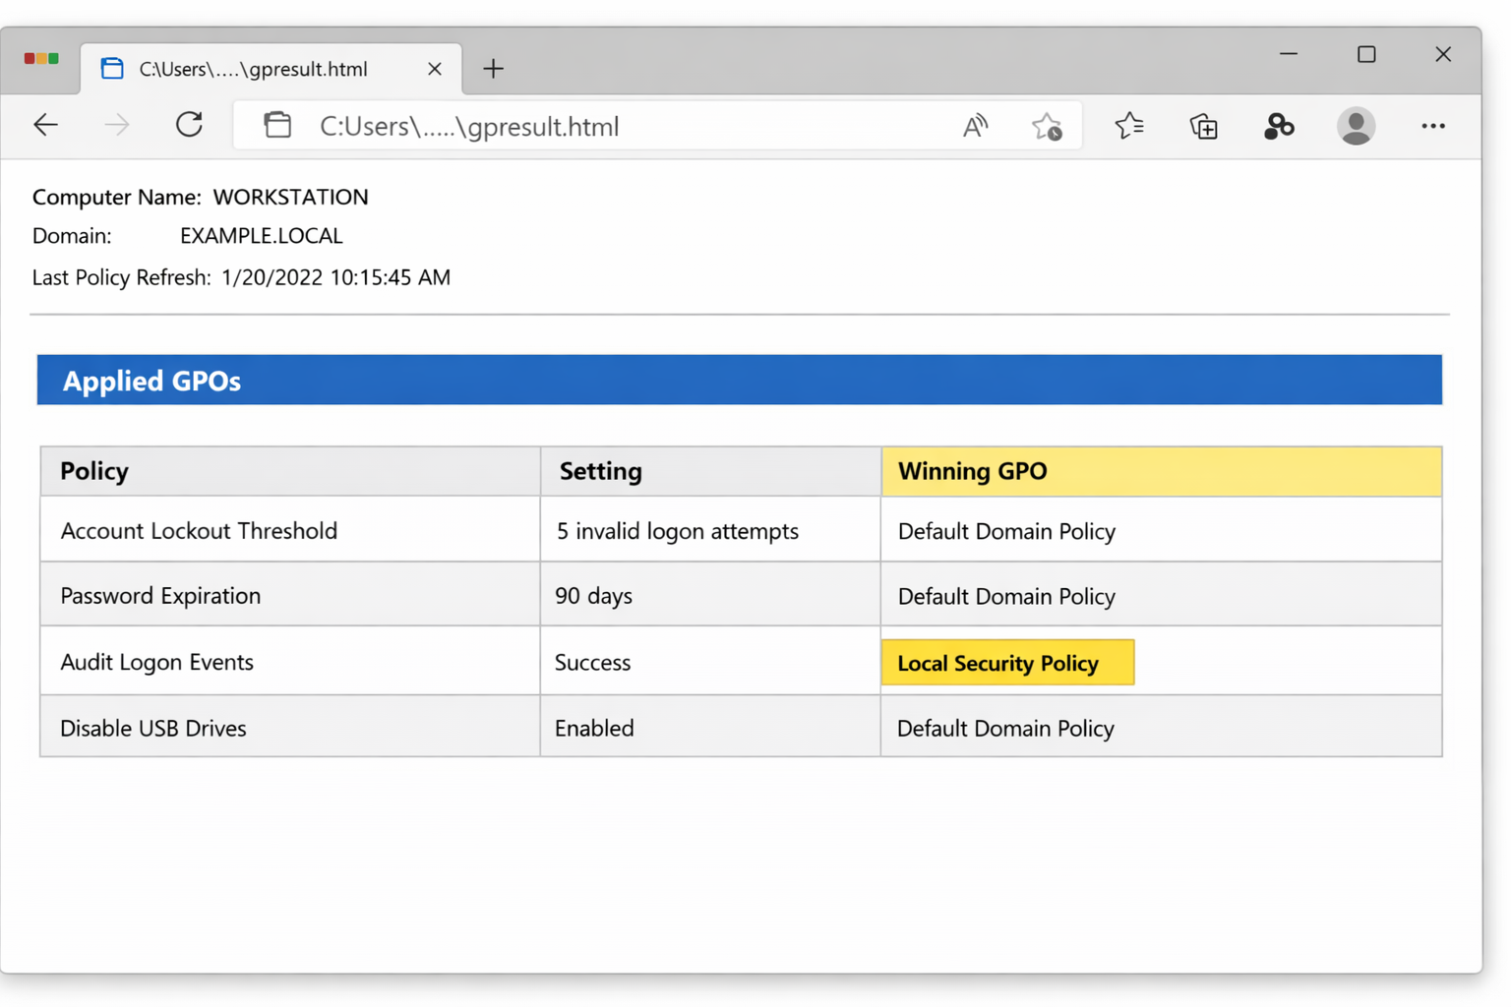Select the '5 invalid logon attempts' cell
Viewport: 1511px width, 1007px height.
(x=710, y=529)
